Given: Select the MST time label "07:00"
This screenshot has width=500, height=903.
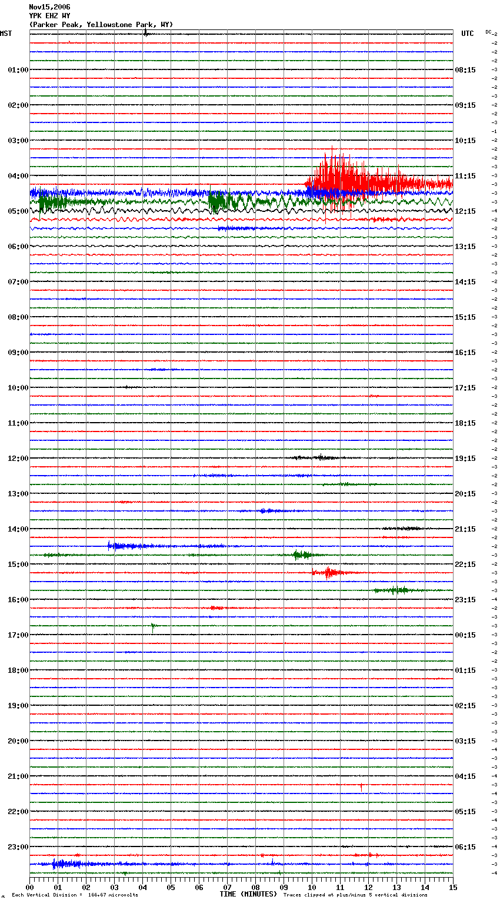Looking at the screenshot, I should click(x=18, y=282).
